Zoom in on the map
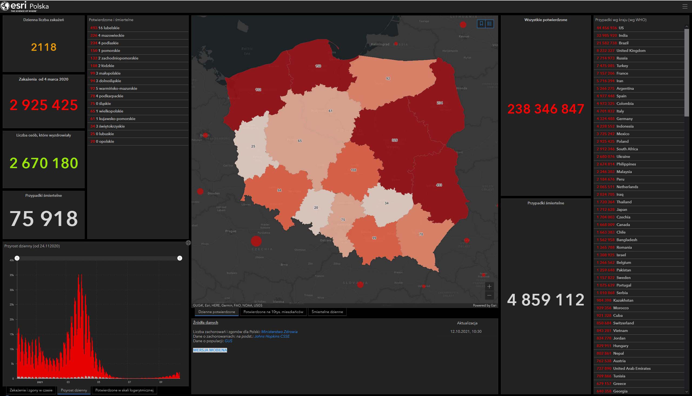Image resolution: width=692 pixels, height=396 pixels. coord(489,287)
